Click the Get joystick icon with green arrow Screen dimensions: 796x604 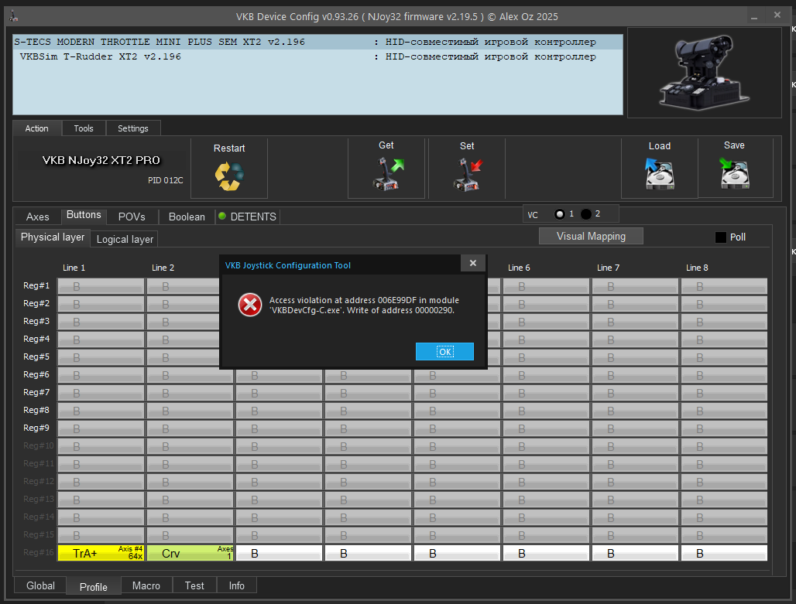tap(389, 174)
